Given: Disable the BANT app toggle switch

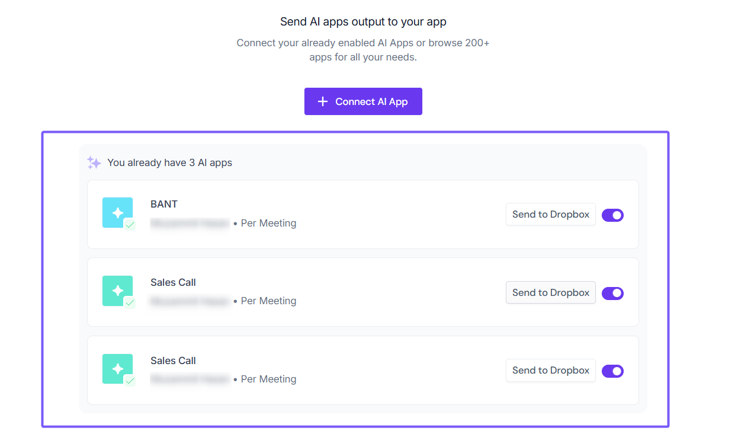Looking at the screenshot, I should click(x=612, y=215).
